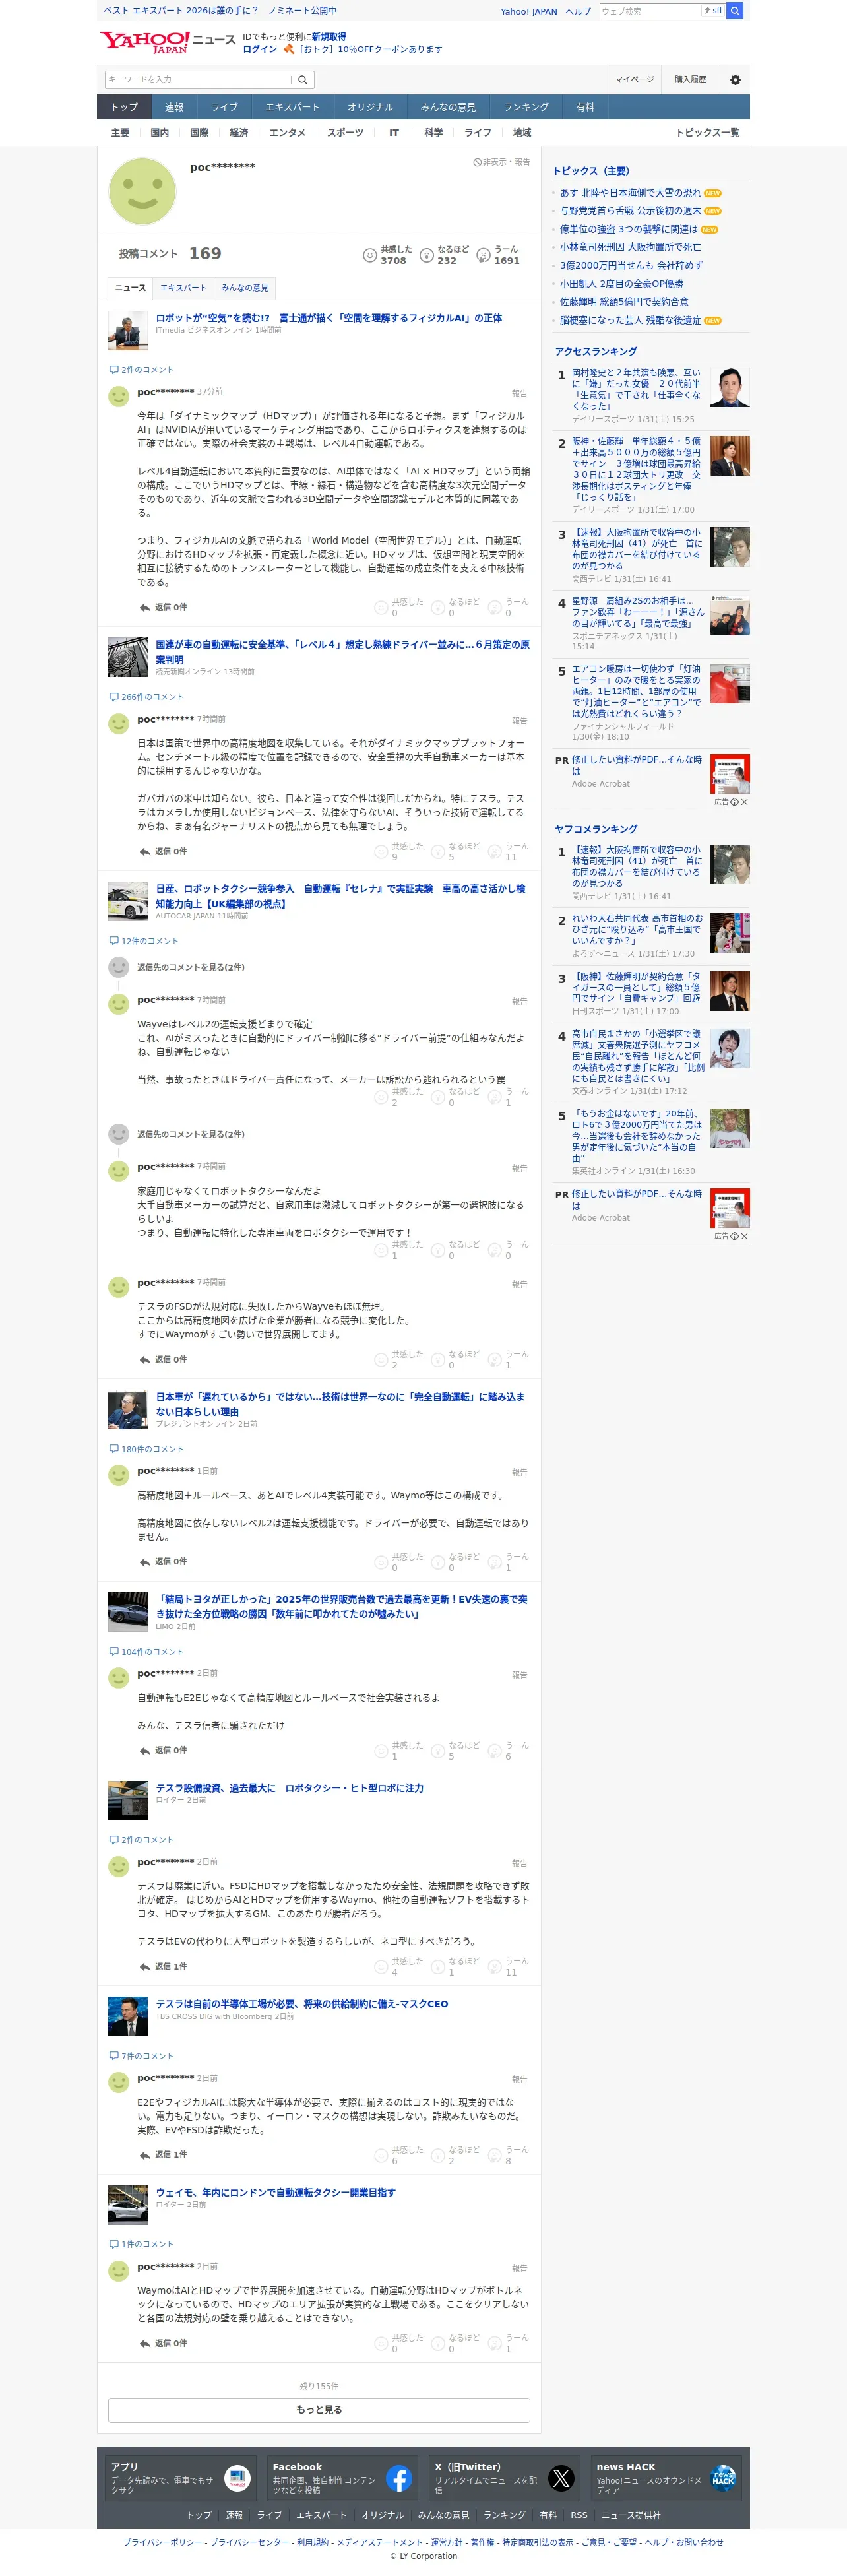Click 購入履歴 button
This screenshot has height=2576, width=847.
[690, 80]
